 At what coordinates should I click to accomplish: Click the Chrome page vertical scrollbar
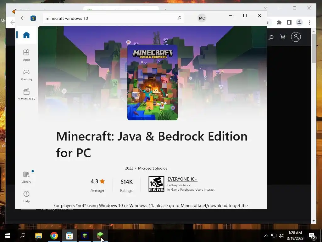point(314,48)
